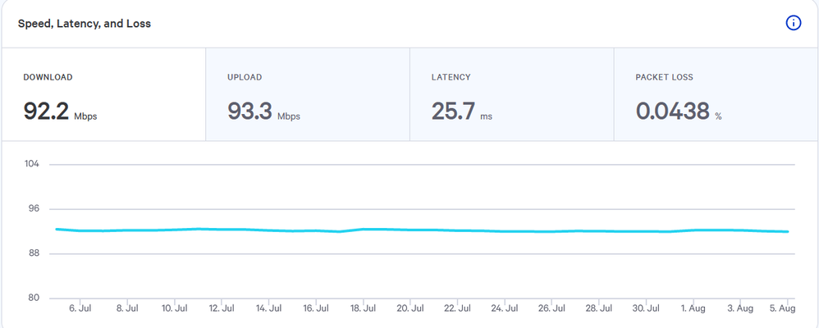The image size is (819, 328).
Task: Open the info icon for Speed, Latency, and Loss
Action: pos(793,23)
